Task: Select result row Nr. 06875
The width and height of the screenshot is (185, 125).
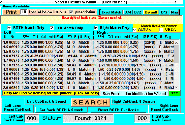Action: pyautogui.click(x=88, y=61)
